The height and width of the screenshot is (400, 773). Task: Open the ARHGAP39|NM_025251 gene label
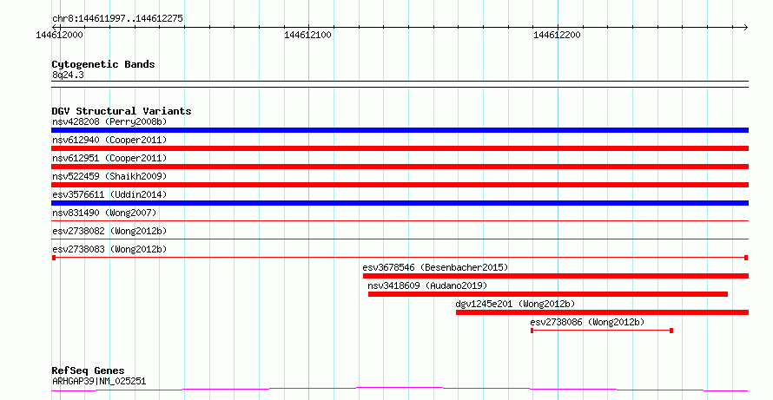pos(99,381)
